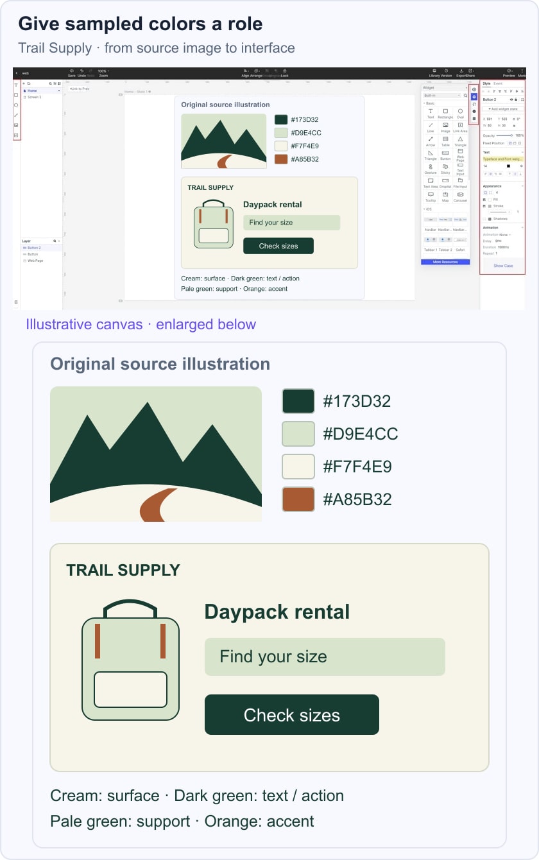Image resolution: width=539 pixels, height=860 pixels.
Task: Add the Oval widget from widget panel
Action: (x=460, y=113)
